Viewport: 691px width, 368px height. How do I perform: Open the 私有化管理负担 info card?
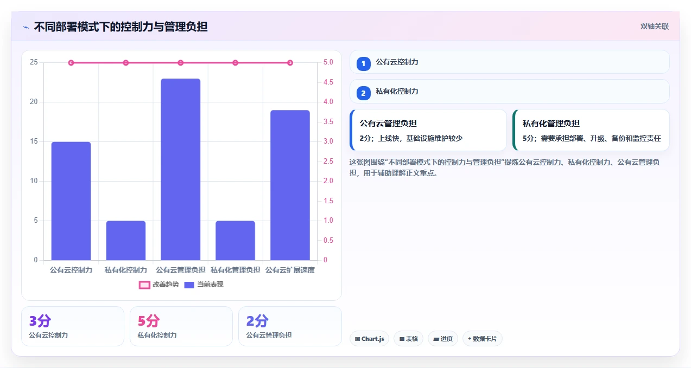(x=591, y=130)
